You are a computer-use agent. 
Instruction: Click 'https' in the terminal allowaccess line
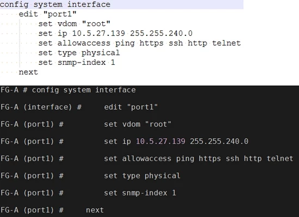[210, 159]
